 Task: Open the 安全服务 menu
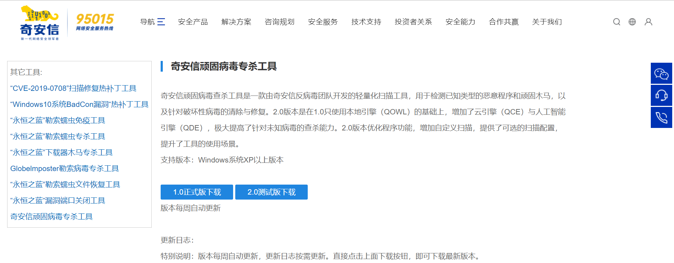click(x=323, y=22)
